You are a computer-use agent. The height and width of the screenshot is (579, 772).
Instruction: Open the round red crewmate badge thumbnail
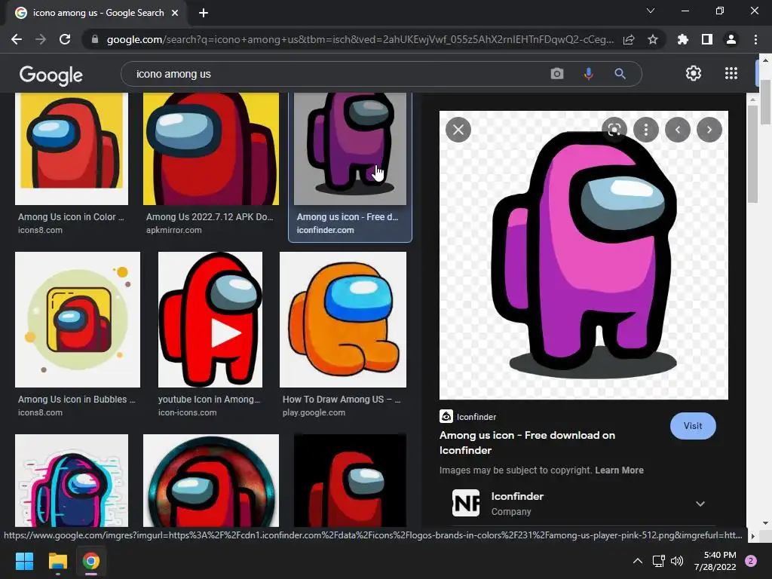tap(211, 480)
